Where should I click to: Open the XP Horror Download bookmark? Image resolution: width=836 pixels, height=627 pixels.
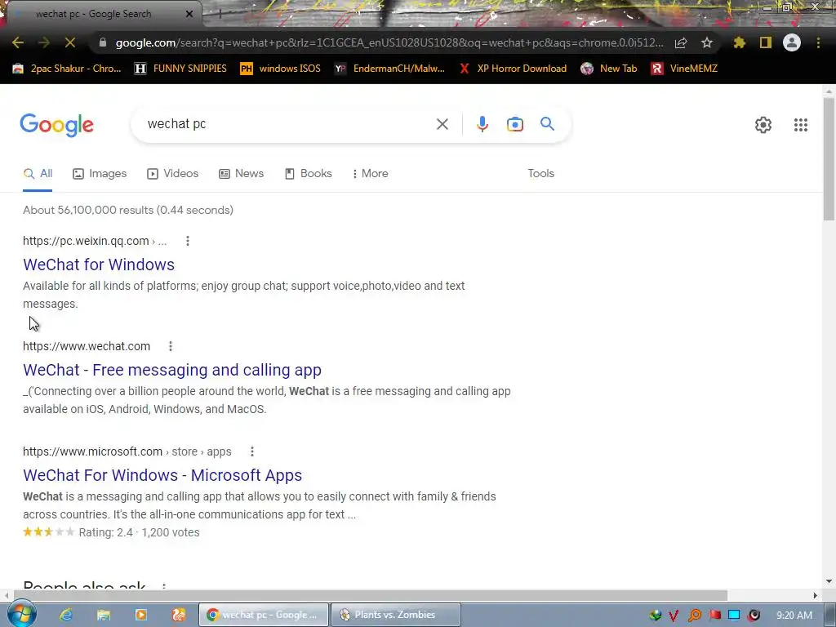[x=513, y=69]
